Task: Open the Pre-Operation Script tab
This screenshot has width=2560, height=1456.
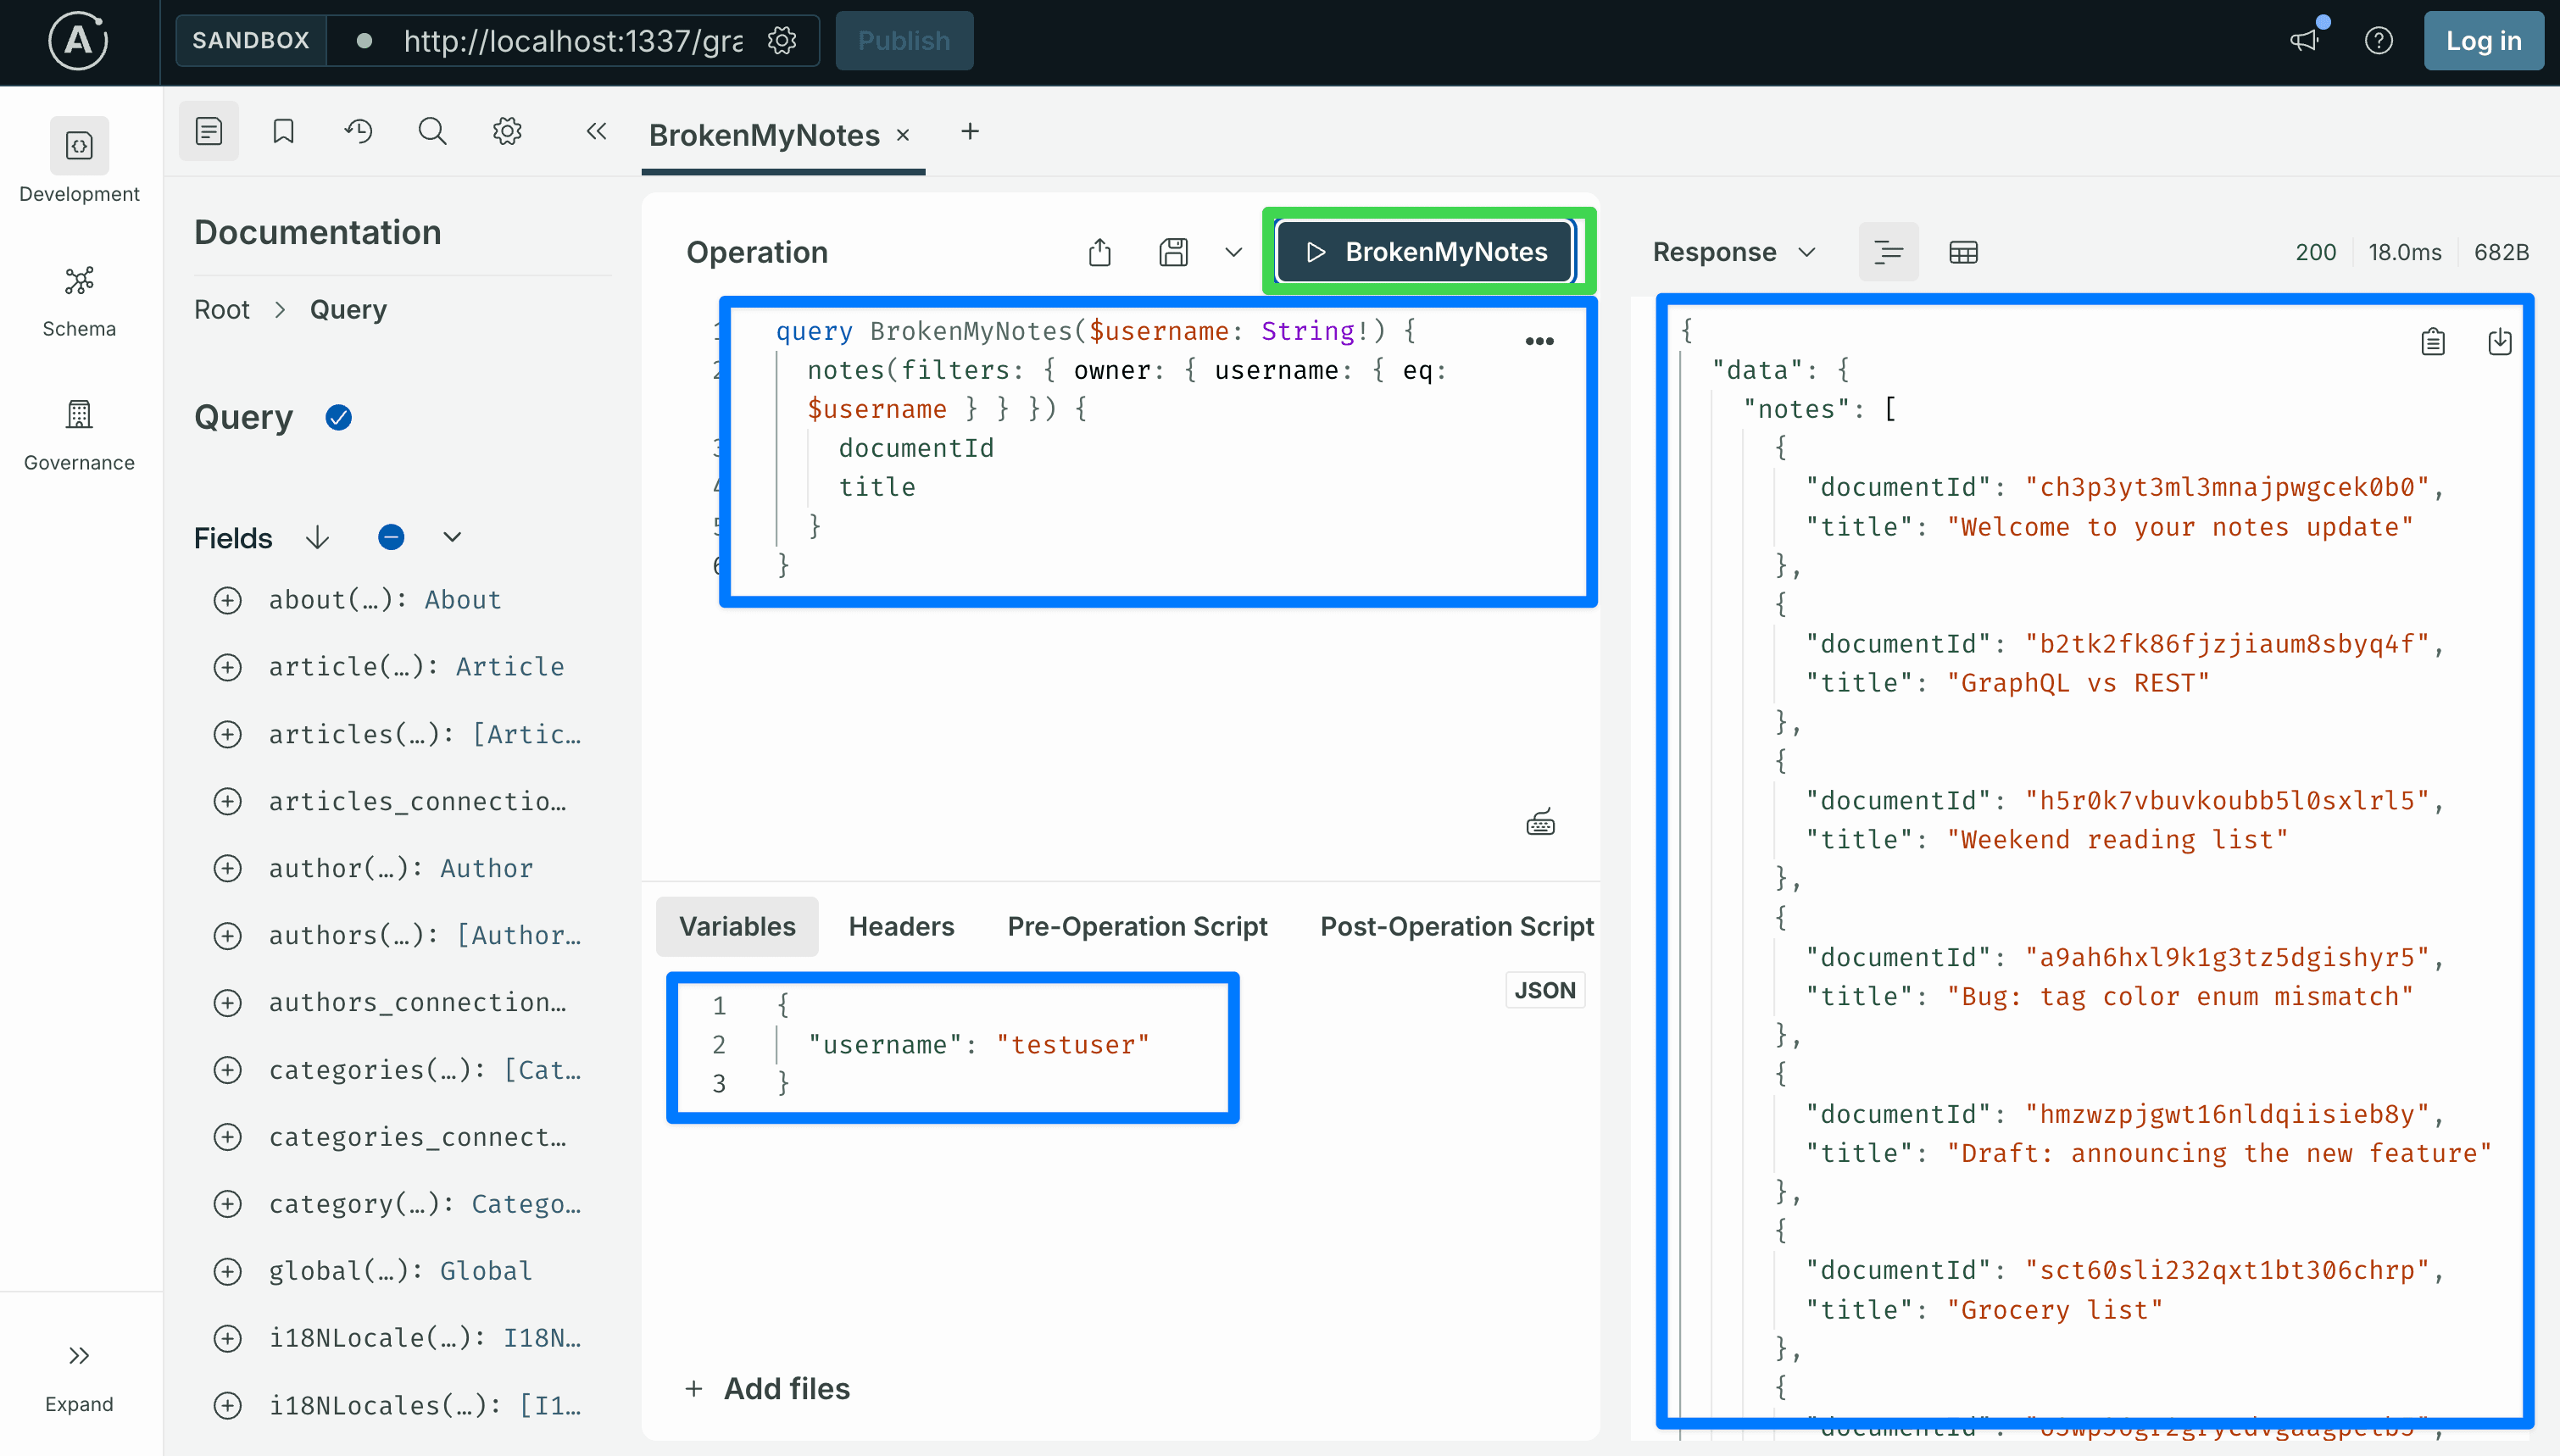Action: [x=1137, y=926]
